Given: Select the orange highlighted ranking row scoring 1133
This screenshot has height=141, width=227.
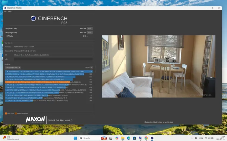Looking at the screenshot, I should [49, 82].
